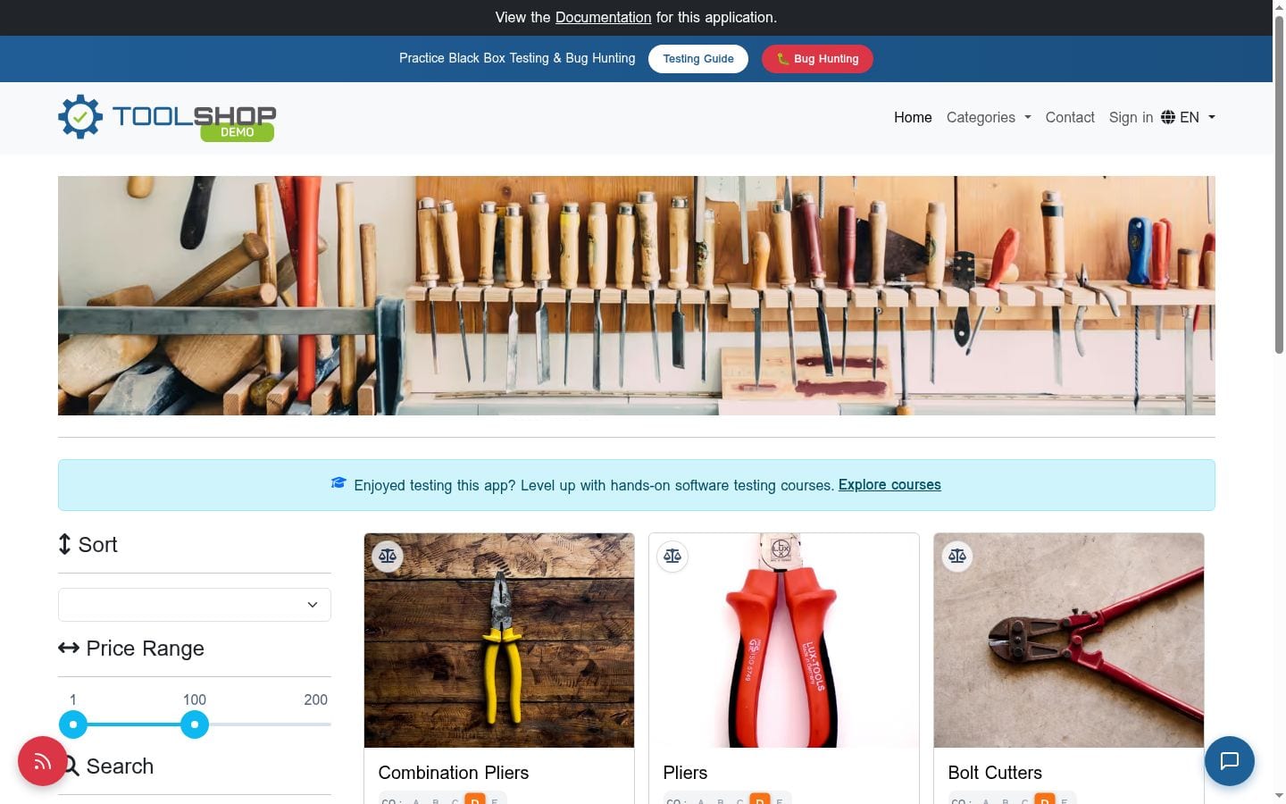Open the Documentation link

click(603, 17)
